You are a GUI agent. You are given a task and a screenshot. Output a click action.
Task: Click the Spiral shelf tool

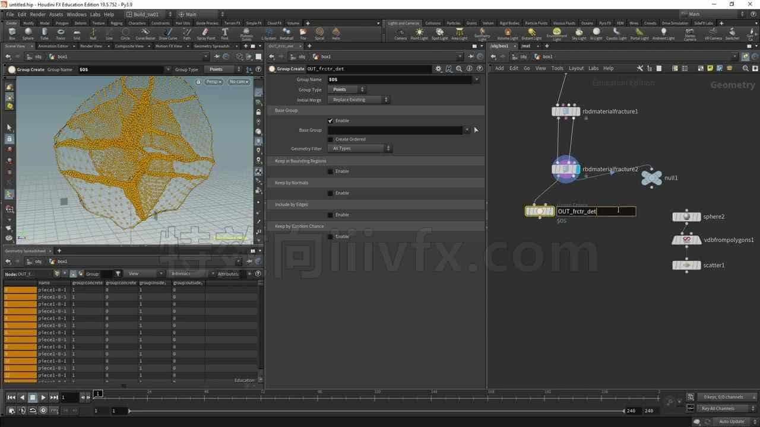pyautogui.click(x=319, y=34)
